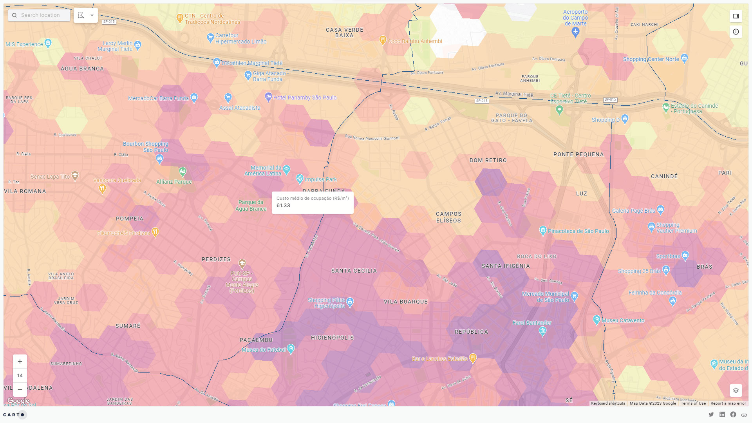This screenshot has width=752, height=423.
Task: Zoom in with the plus button
Action: tap(20, 362)
